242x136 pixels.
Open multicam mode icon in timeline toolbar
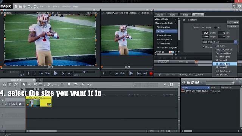coord(16,85)
